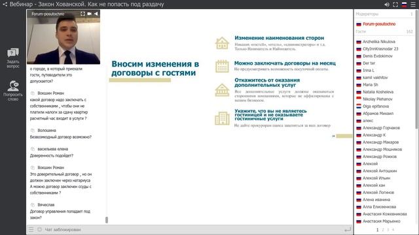Click chat message 'Доверенность подойдет?'
The height and width of the screenshot is (235, 419).
(x=51, y=155)
